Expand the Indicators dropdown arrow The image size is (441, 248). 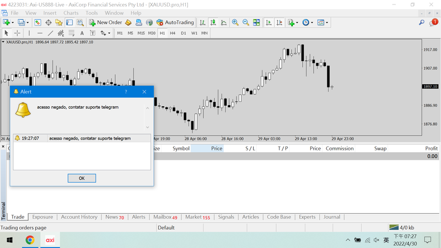tap(297, 23)
